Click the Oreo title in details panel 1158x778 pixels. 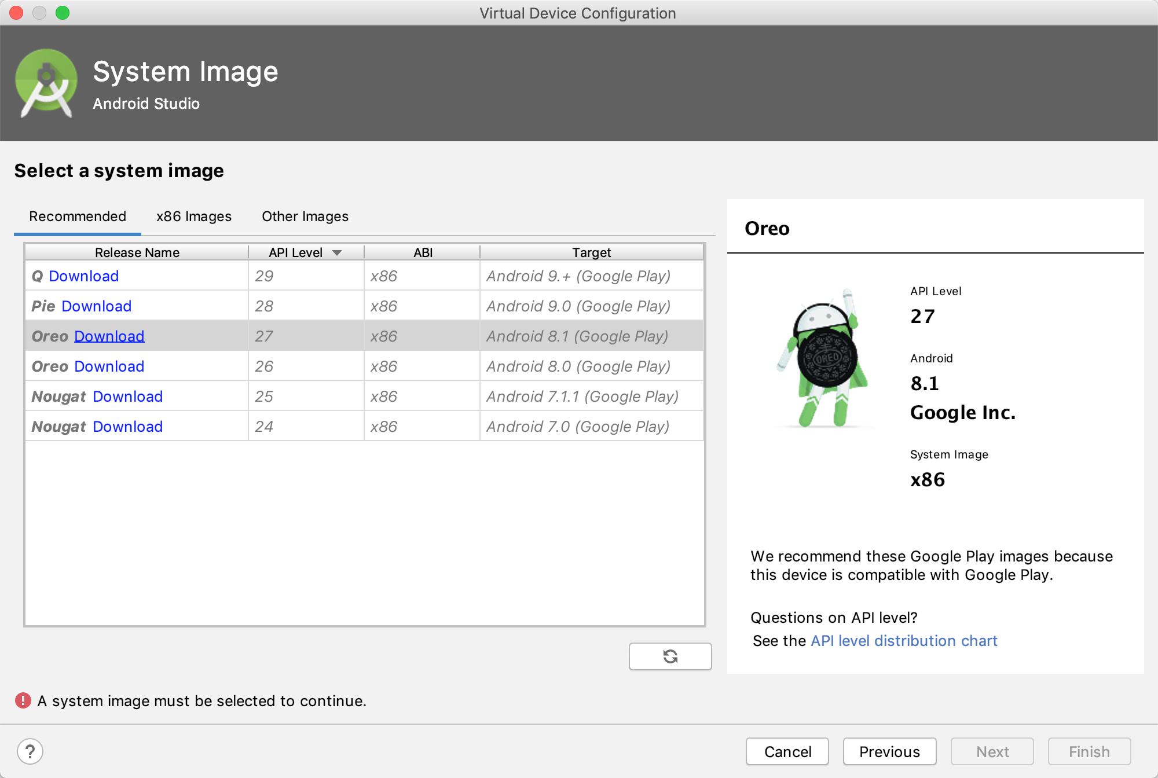pyautogui.click(x=767, y=228)
